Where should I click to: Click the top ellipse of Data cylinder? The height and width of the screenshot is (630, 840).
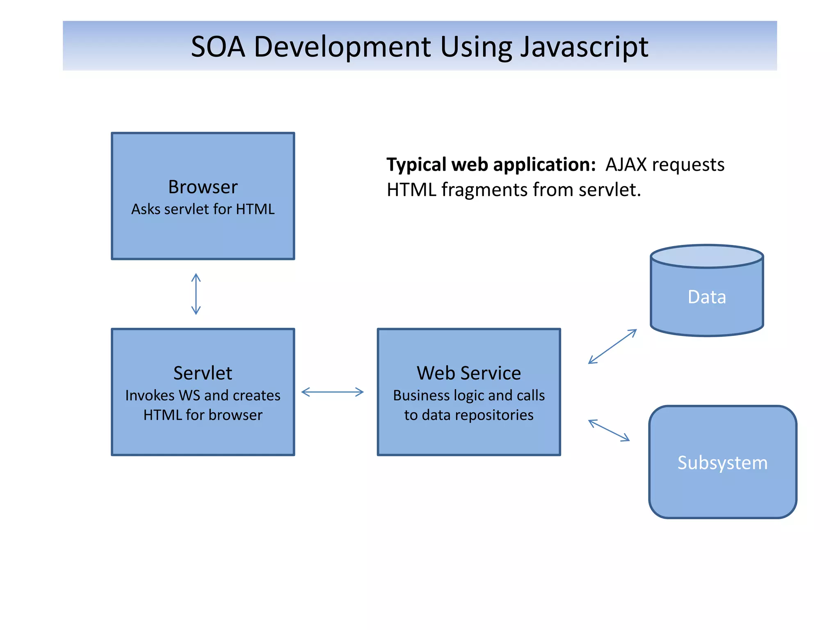(707, 257)
